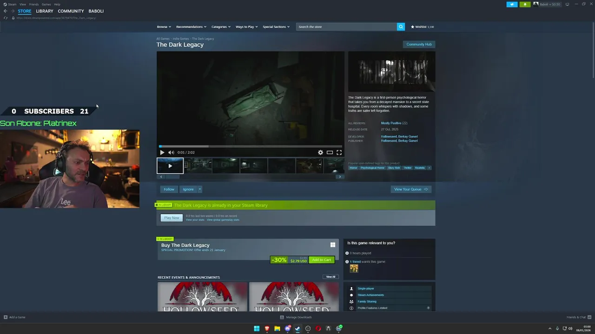Add The Dark Legacy to cart
The image size is (595, 334).
click(322, 260)
